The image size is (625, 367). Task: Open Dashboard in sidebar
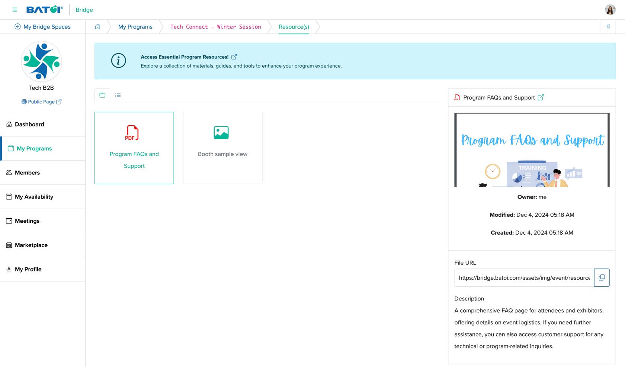click(43, 124)
